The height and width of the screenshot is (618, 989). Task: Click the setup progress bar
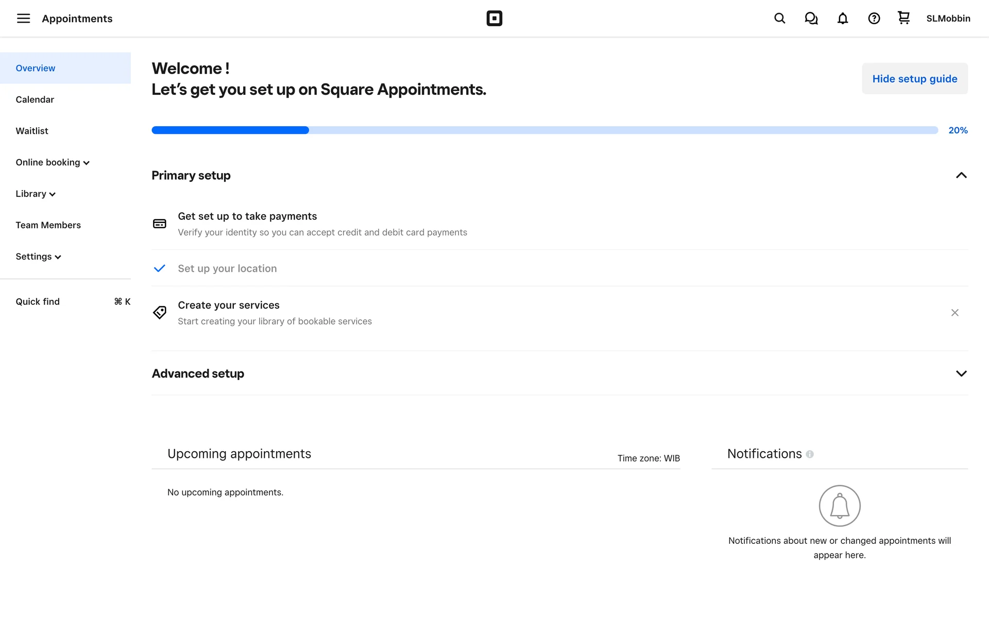coord(544,130)
